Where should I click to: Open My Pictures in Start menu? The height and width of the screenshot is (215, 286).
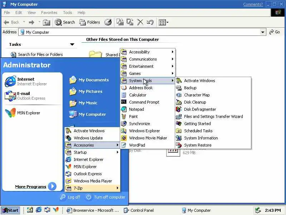(x=86, y=91)
